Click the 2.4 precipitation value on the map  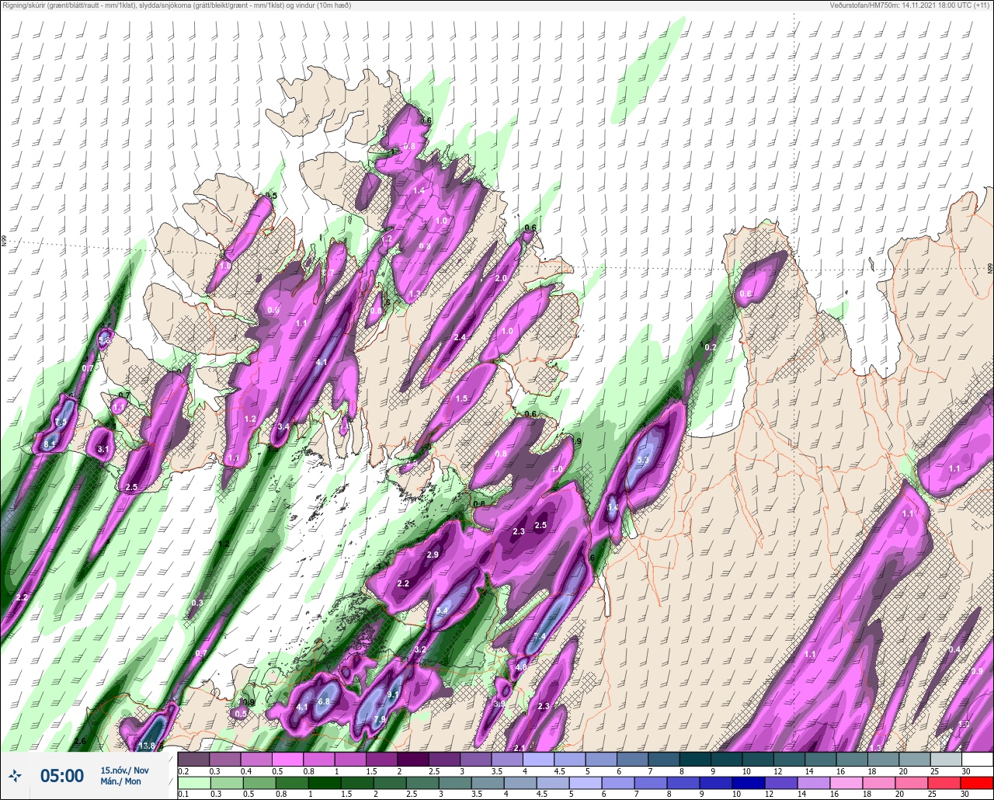460,338
